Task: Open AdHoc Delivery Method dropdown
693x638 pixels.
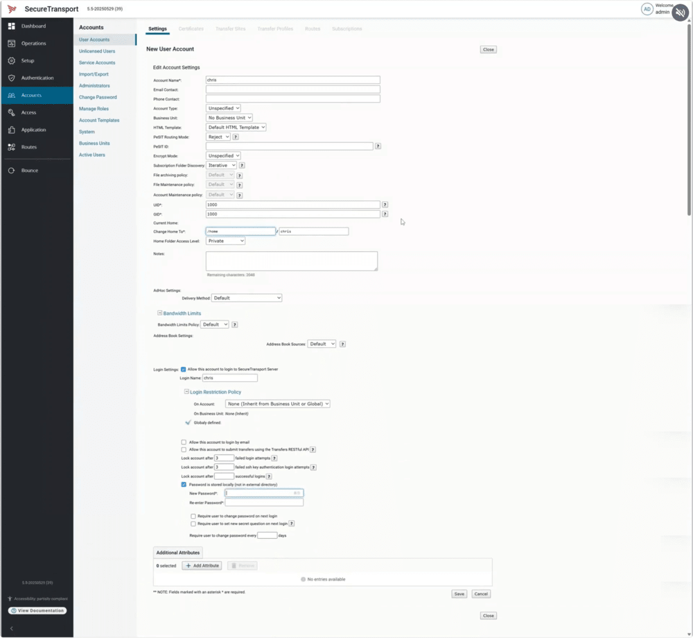Action: [x=247, y=298]
